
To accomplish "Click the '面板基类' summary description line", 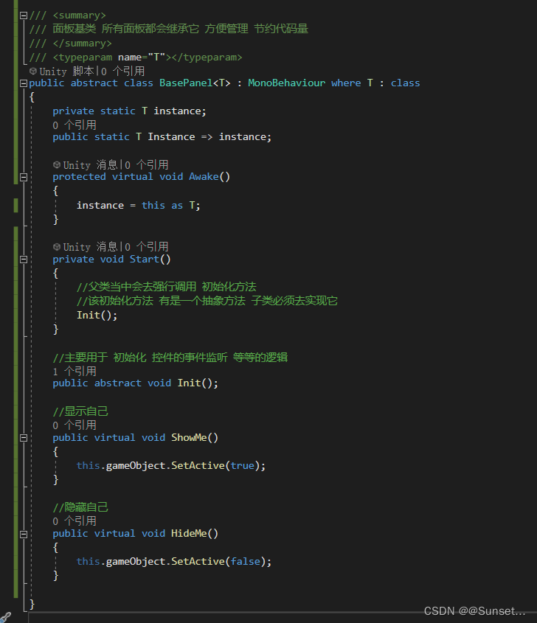I will click(168, 29).
